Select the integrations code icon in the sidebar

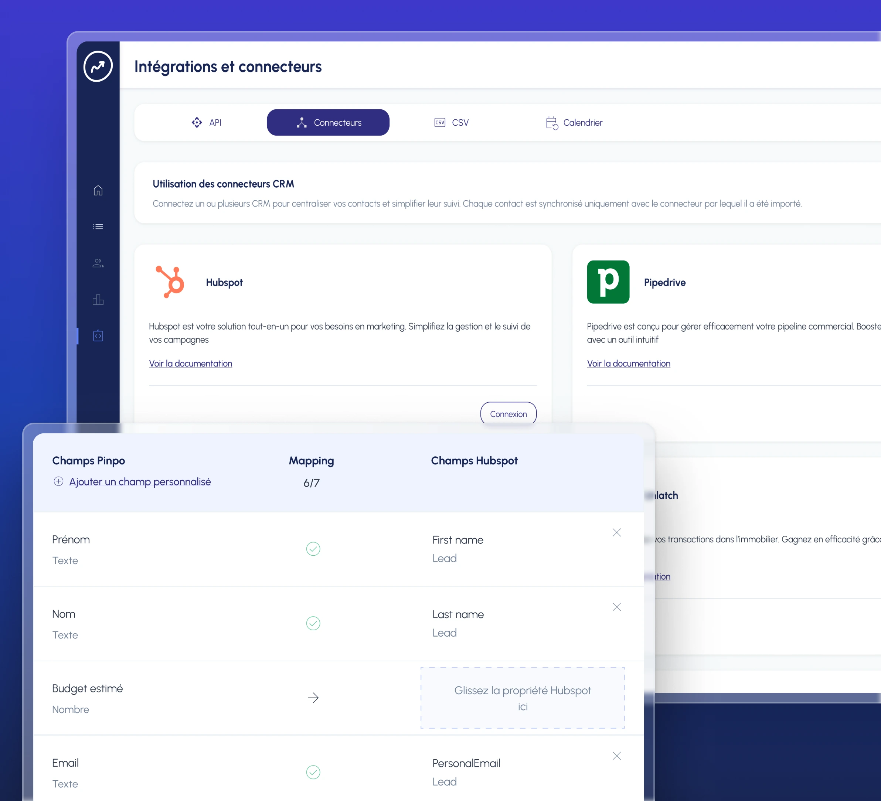[x=98, y=335]
